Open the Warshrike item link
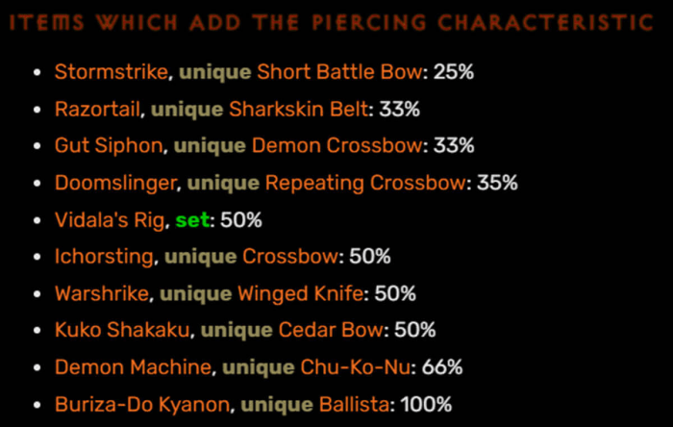 click(102, 293)
